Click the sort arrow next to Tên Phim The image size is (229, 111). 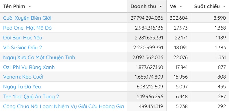[30, 7]
